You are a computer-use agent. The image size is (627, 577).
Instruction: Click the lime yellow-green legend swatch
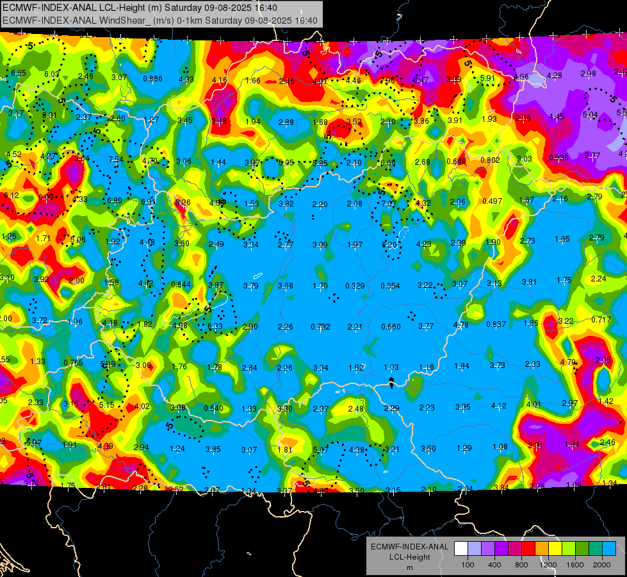point(569,549)
